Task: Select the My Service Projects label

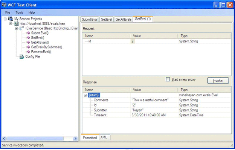Action: tap(28, 19)
